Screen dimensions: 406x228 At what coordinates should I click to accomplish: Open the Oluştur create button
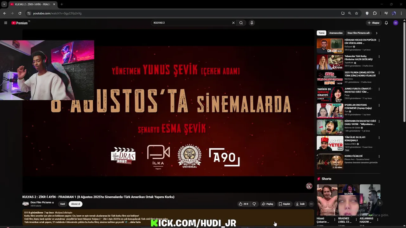click(x=374, y=23)
